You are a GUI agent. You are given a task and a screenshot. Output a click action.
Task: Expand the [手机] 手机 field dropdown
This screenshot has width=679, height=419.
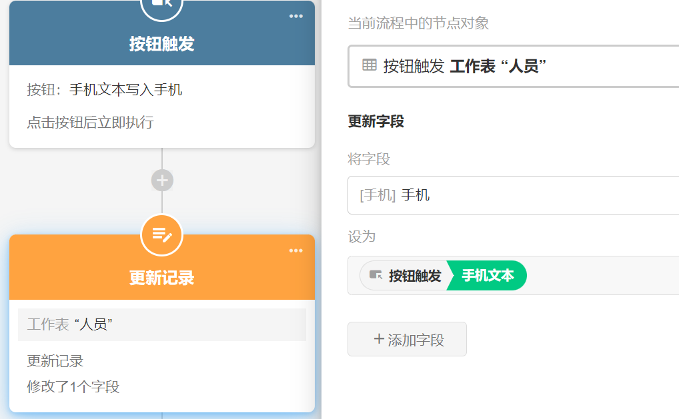(x=514, y=195)
